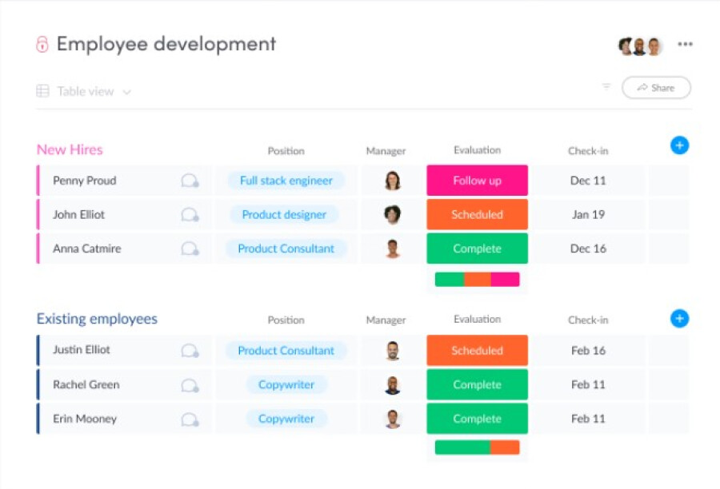720x489 pixels.
Task: Select the Anna Catmire row name
Action: [x=86, y=248]
